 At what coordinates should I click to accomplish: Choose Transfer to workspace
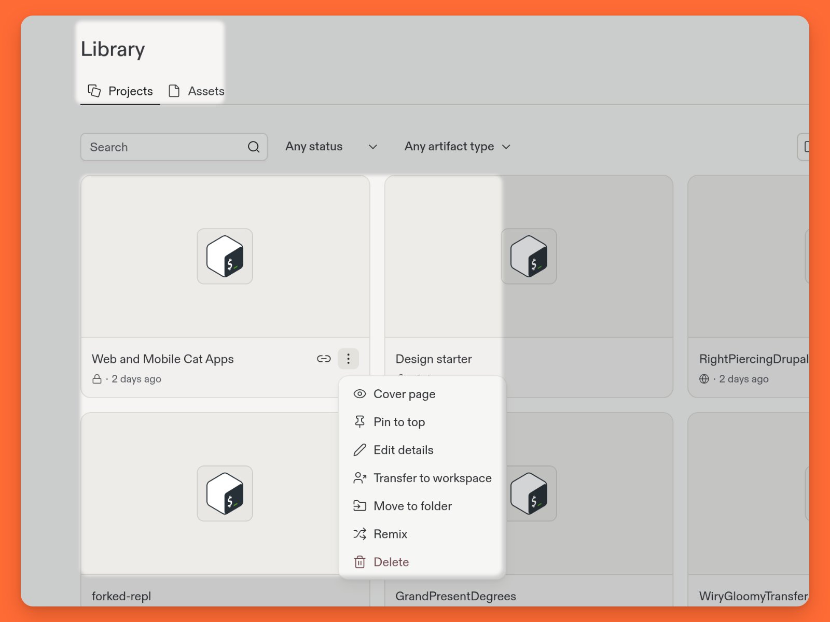(422, 478)
